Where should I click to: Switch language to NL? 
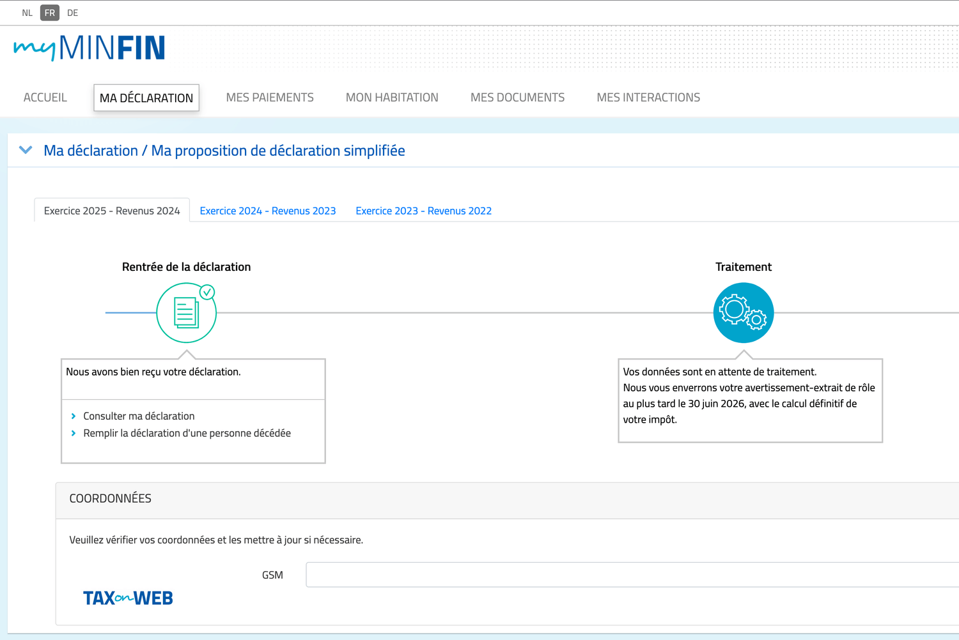click(x=27, y=13)
